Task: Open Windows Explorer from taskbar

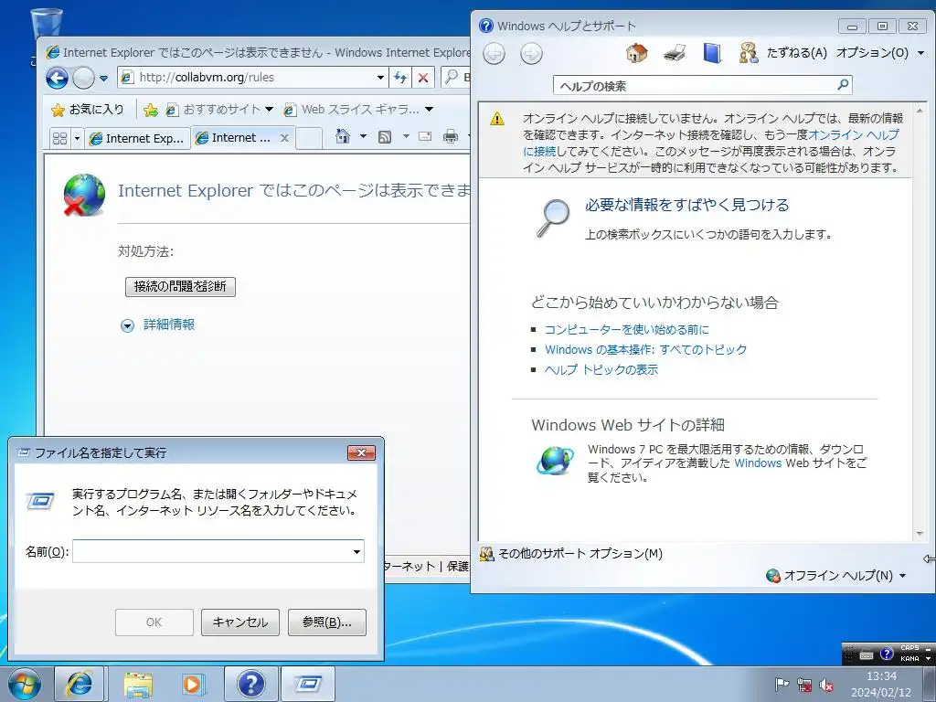Action: 138,684
